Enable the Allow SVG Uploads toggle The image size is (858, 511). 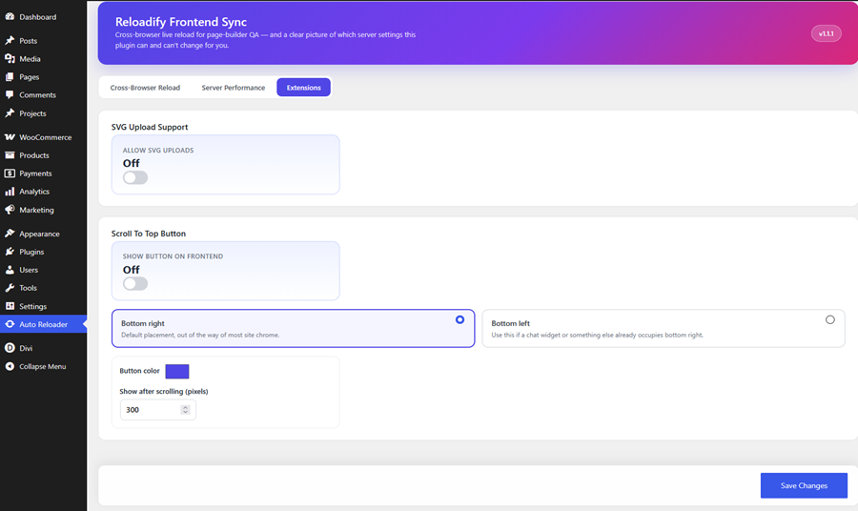(x=135, y=177)
